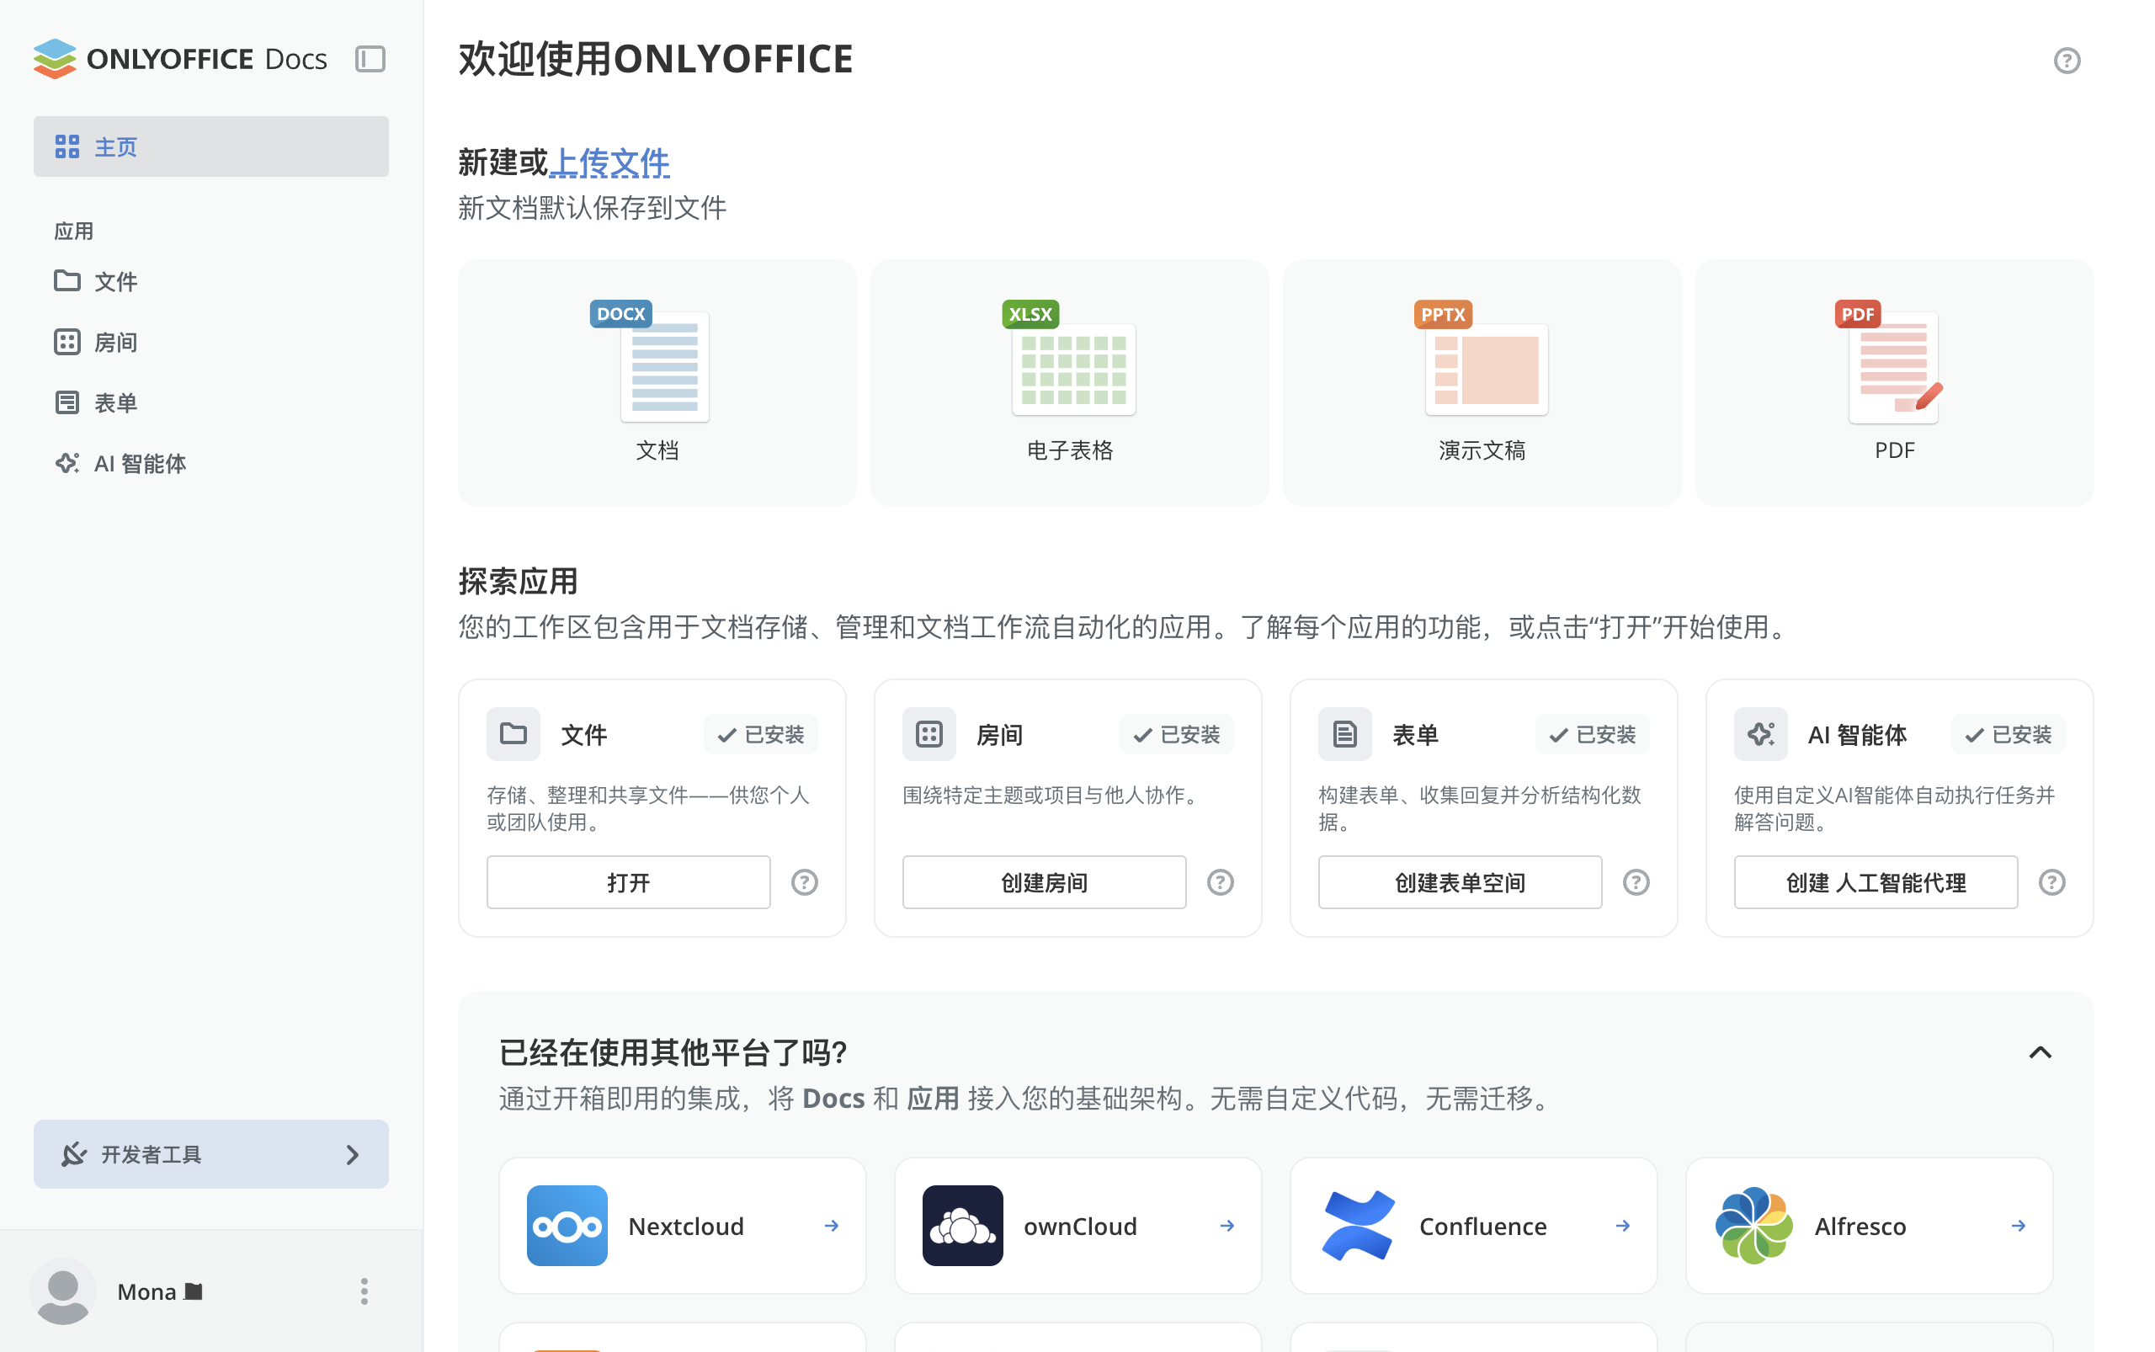Click the arrow on the Confluence card

tap(1623, 1225)
